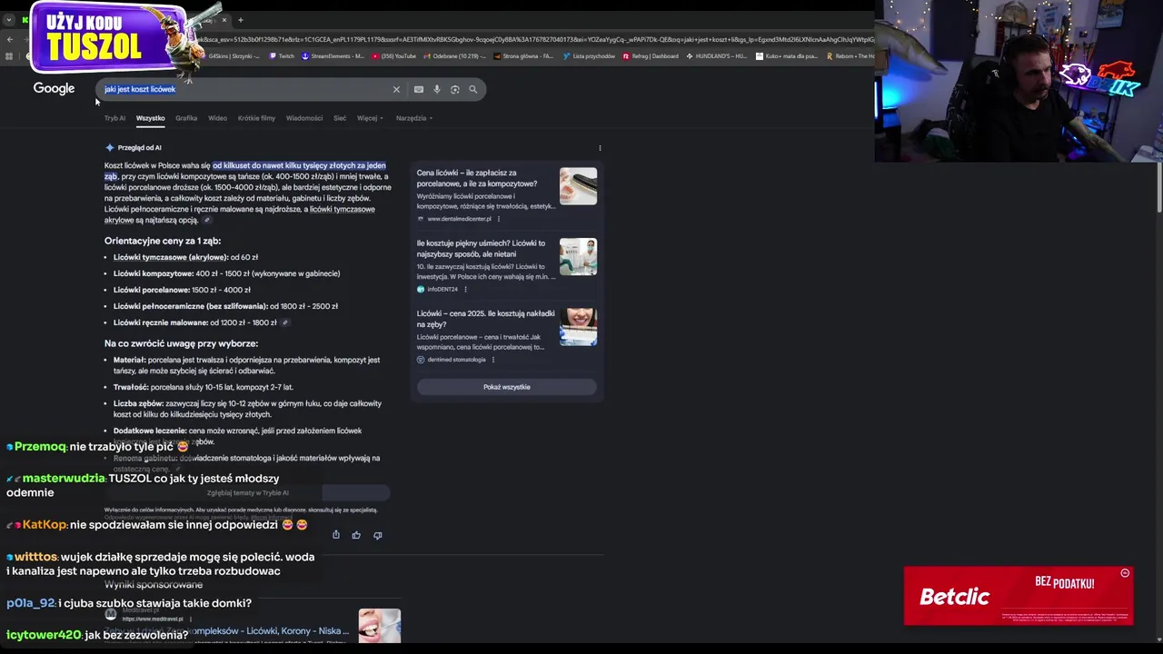The image size is (1163, 654).
Task: Open the on-screen keyboard in the search bar
Action: coord(418,89)
